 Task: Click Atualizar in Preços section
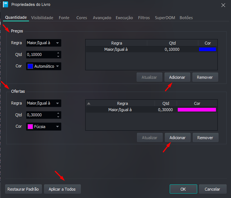coord(149,77)
